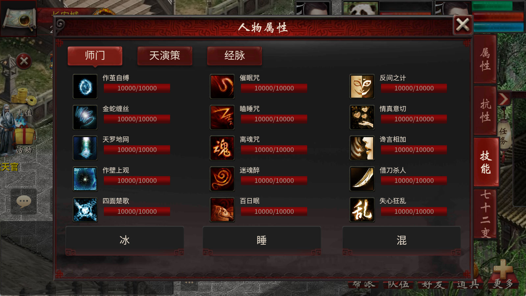Select the 作茧自缚 skill icon

pos(85,86)
